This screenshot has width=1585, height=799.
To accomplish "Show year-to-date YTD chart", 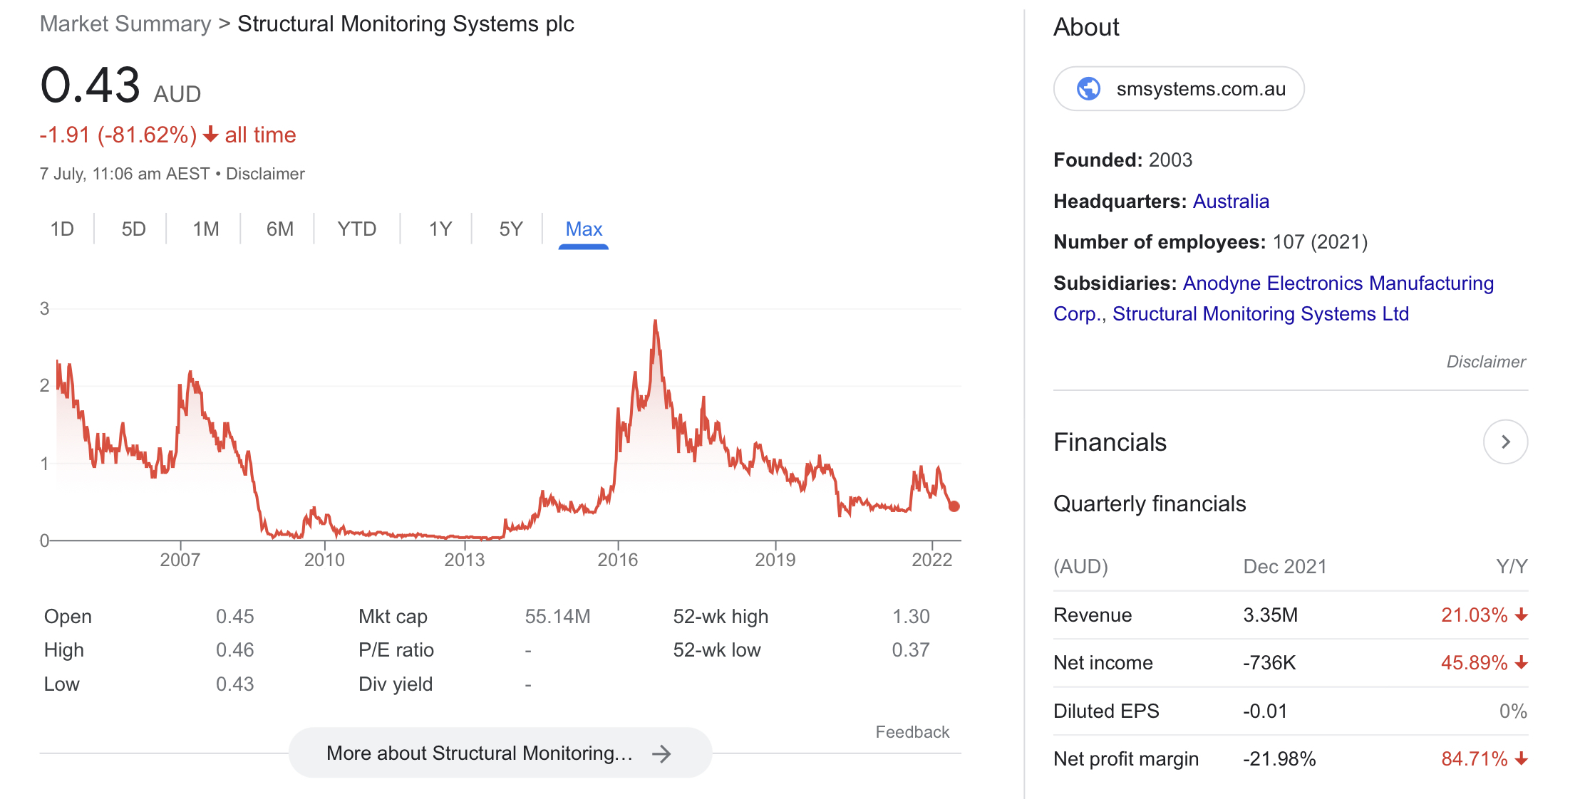I will point(357,229).
